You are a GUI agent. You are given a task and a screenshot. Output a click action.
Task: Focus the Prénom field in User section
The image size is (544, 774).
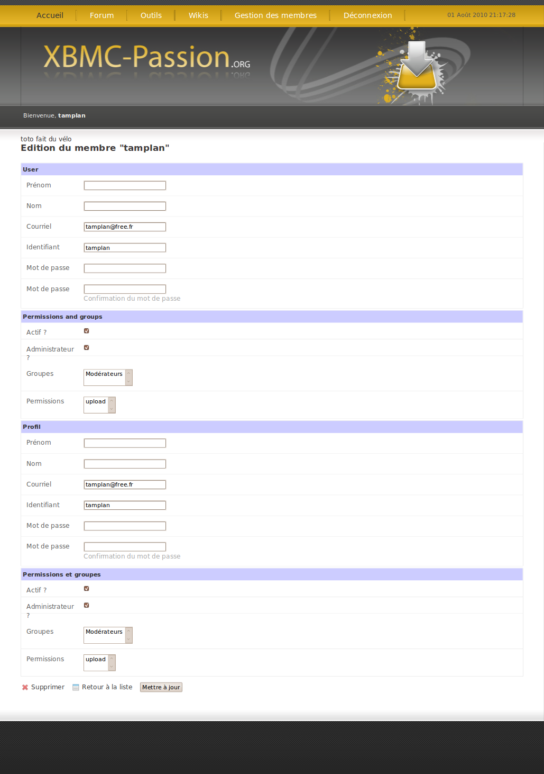125,185
